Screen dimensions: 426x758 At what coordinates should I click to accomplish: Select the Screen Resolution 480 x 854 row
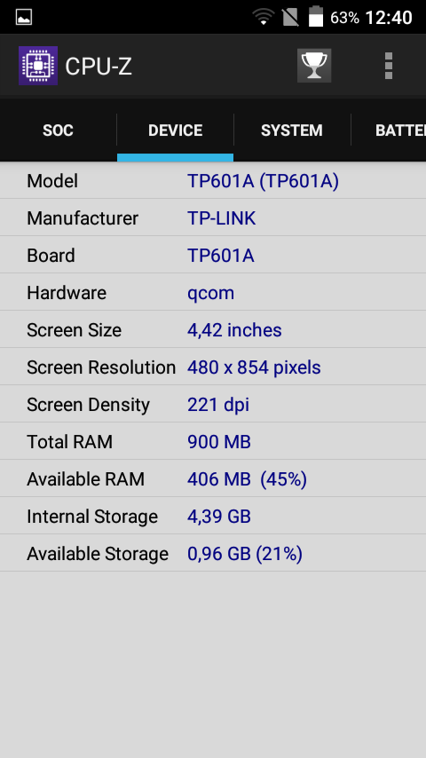(x=213, y=367)
